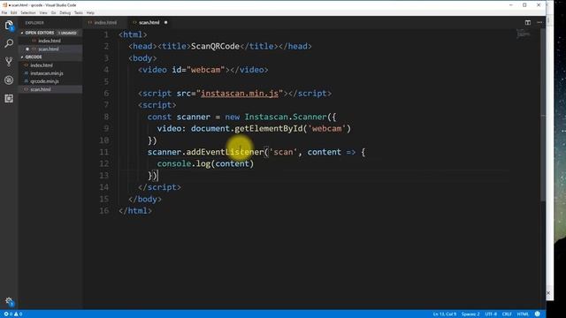This screenshot has width=566, height=318.
Task: Click the errors and warnings status indicator
Action: click(13, 314)
